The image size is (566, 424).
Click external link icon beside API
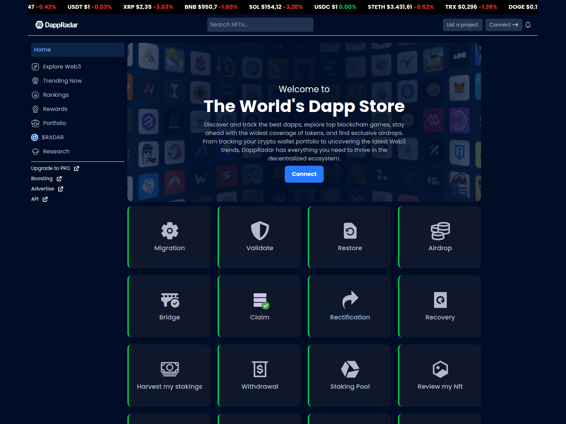[x=45, y=199]
